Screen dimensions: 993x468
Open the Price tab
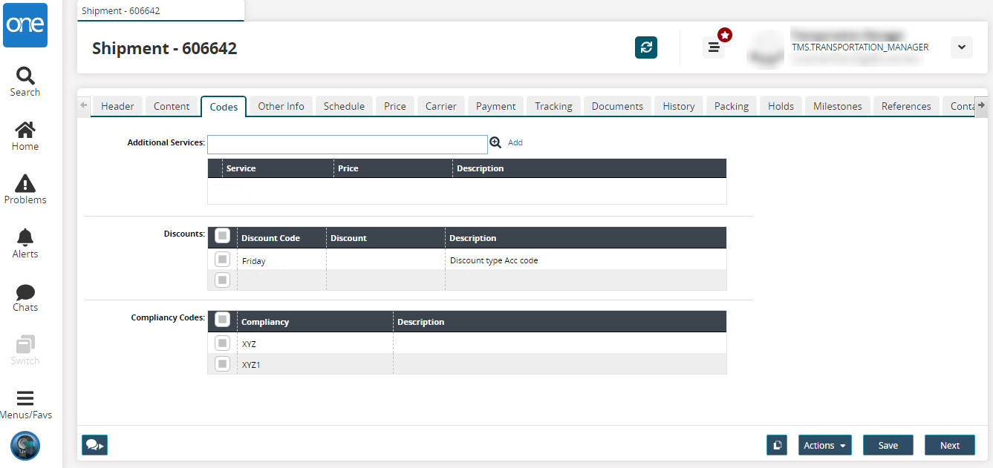[x=395, y=106]
